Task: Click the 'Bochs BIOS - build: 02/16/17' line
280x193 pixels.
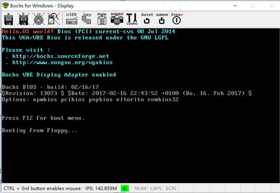Action: click(51, 87)
